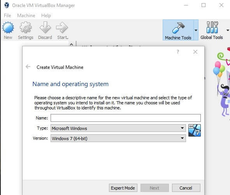Click the Windows 7 64-bit OS icon
The width and height of the screenshot is (230, 195).
[195, 130]
